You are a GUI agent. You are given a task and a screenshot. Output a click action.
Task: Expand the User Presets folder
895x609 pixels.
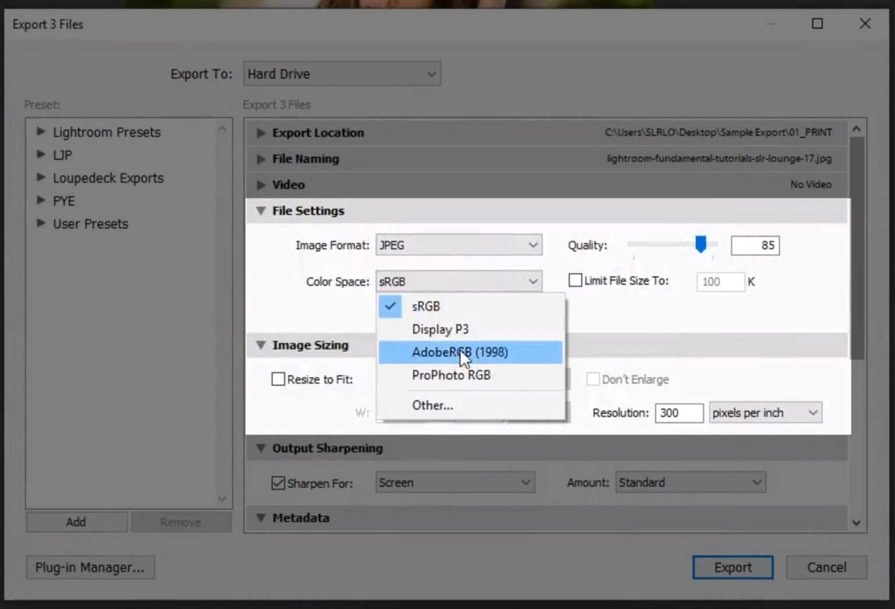[x=41, y=223]
